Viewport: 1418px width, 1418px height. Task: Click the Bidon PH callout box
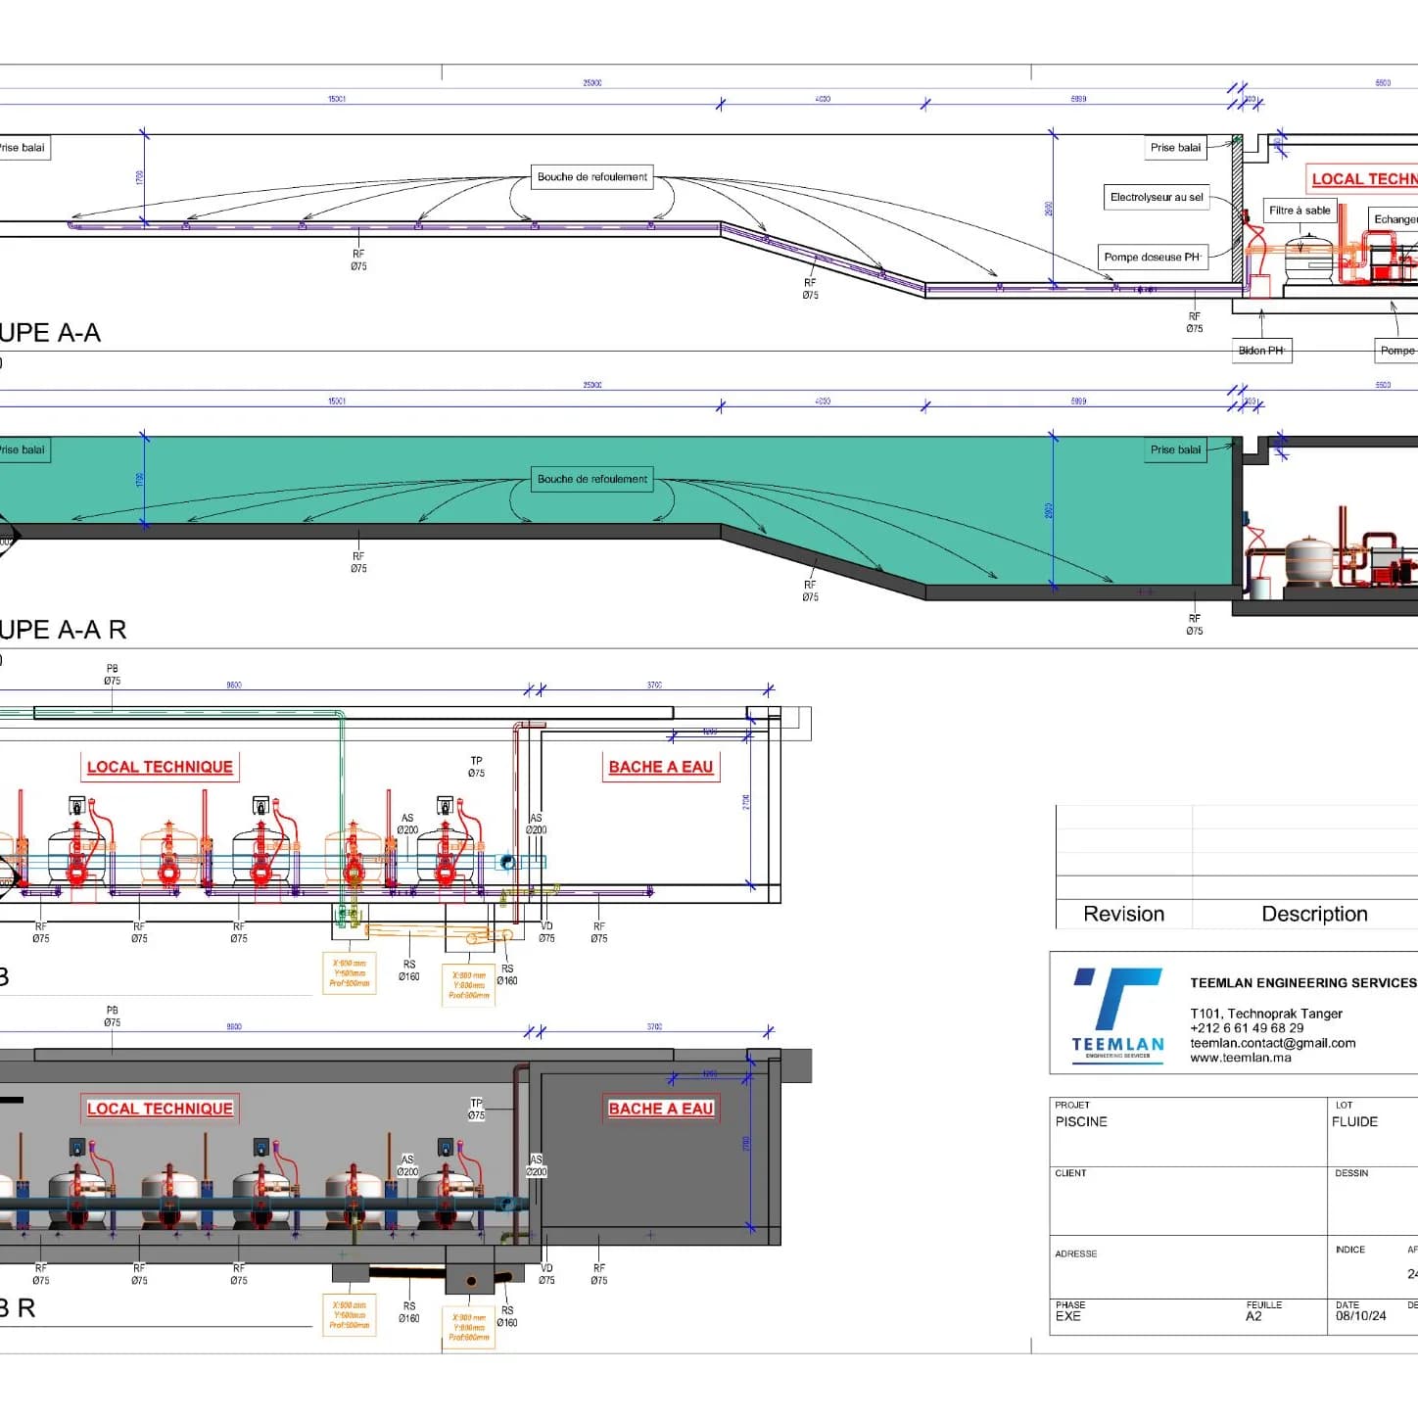tap(1260, 351)
